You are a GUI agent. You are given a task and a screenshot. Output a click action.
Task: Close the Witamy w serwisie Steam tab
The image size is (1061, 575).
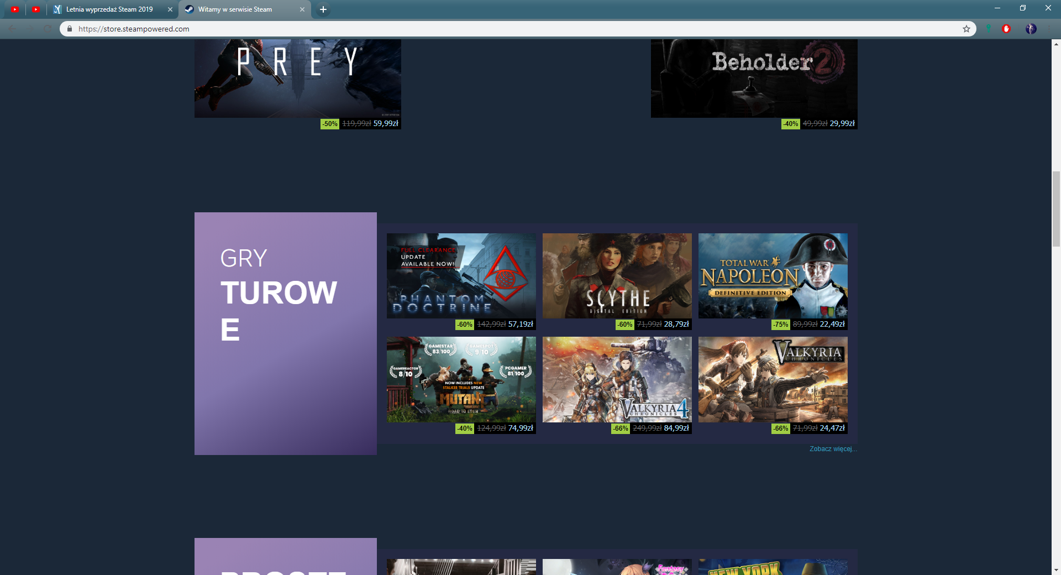click(302, 9)
